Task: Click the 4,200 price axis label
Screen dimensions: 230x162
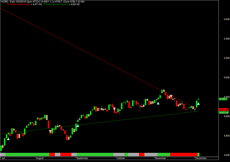Action: pos(227,155)
